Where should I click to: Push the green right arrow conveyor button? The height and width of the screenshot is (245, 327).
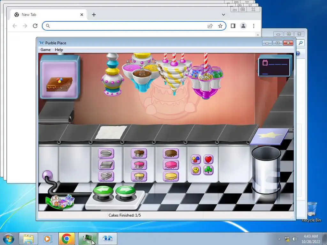click(x=125, y=191)
